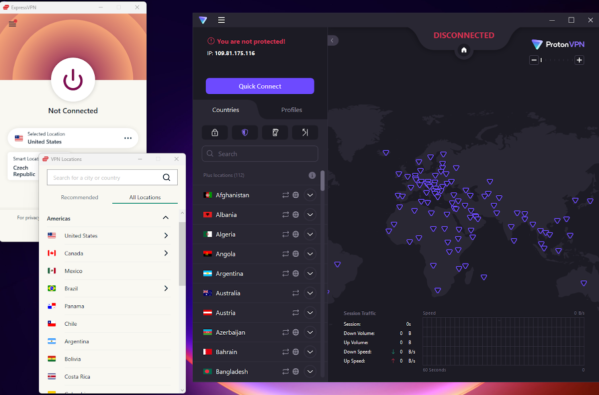This screenshot has height=395, width=599.
Task: Open options for Selected Location United States
Action: coord(128,138)
